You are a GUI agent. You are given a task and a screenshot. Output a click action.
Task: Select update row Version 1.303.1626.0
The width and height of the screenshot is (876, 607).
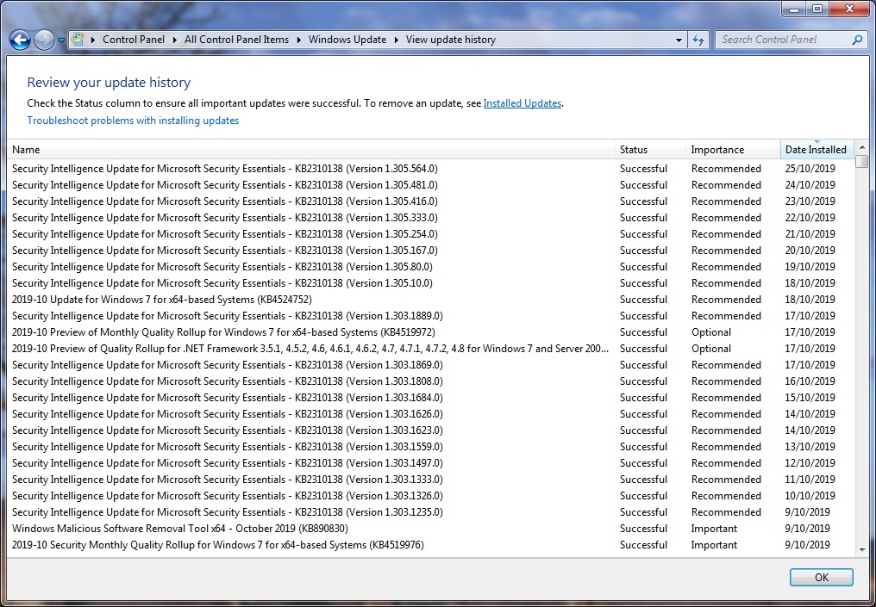coord(430,414)
